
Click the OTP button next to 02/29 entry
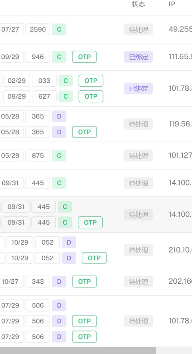[x=91, y=81]
